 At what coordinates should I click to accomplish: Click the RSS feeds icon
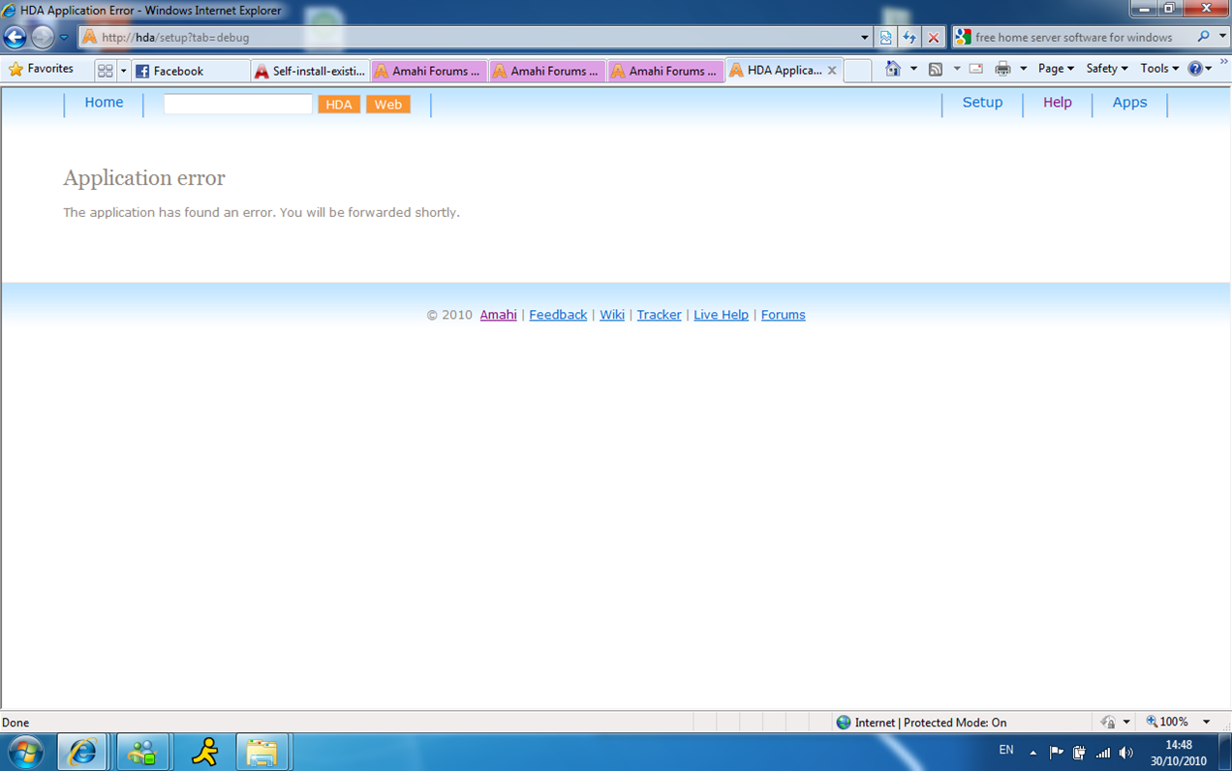pos(936,69)
